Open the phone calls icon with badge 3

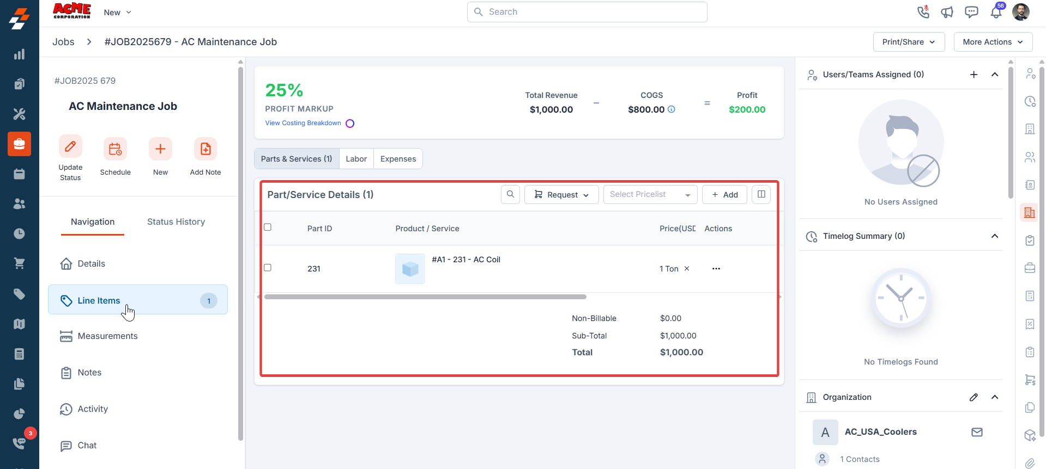(x=20, y=443)
